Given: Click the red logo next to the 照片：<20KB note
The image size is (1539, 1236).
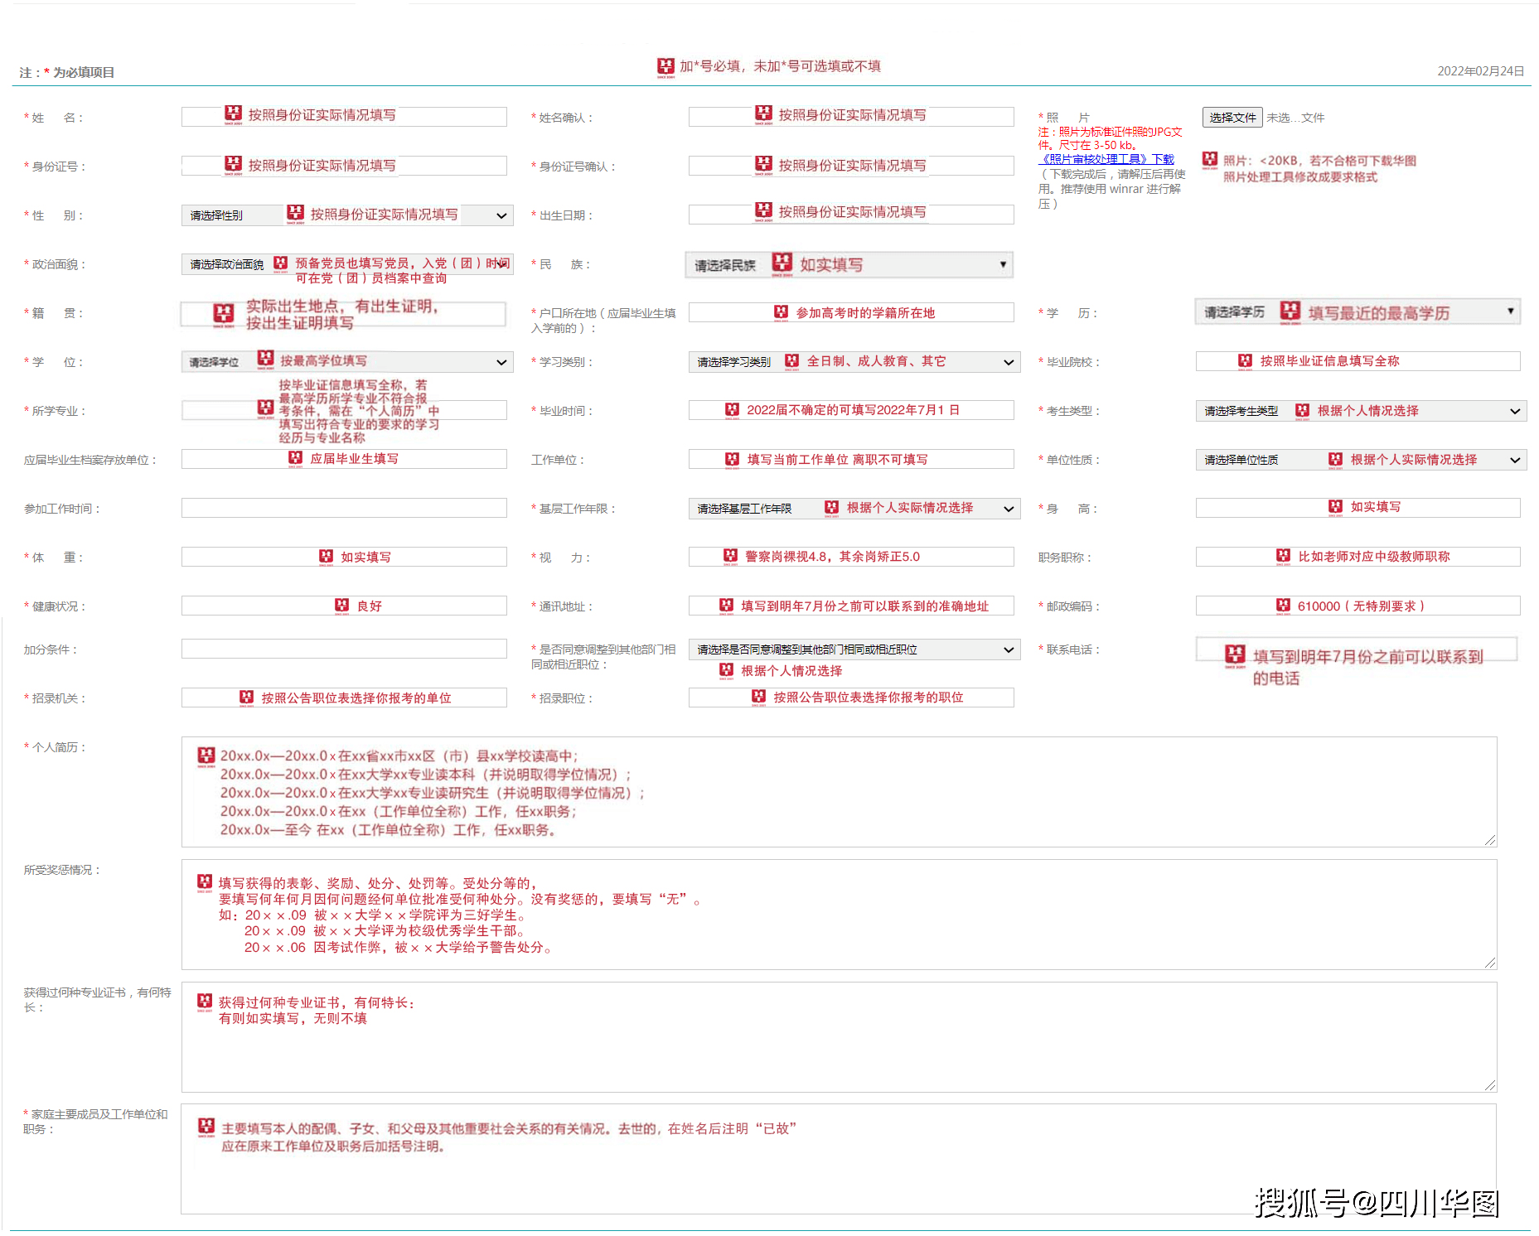Looking at the screenshot, I should pyautogui.click(x=1210, y=159).
